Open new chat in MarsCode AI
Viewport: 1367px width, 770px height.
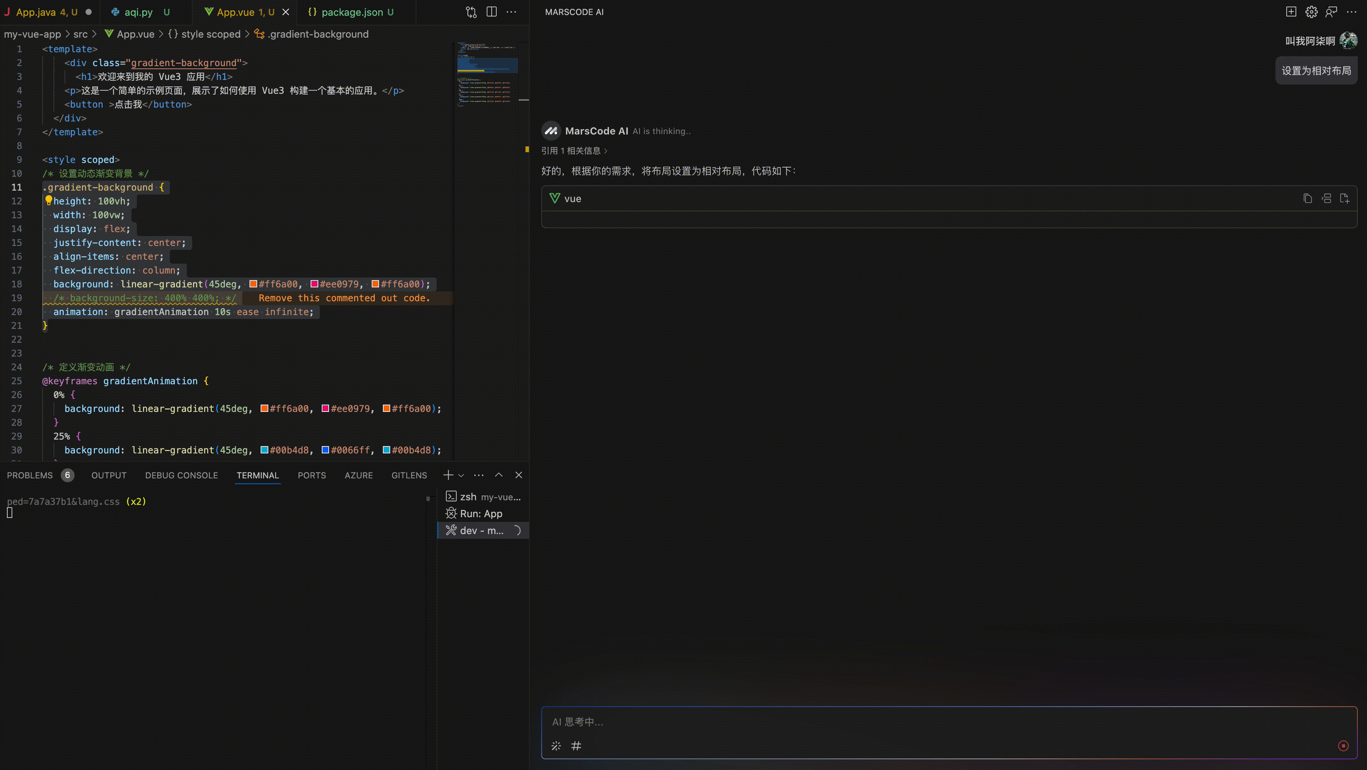[1291, 12]
